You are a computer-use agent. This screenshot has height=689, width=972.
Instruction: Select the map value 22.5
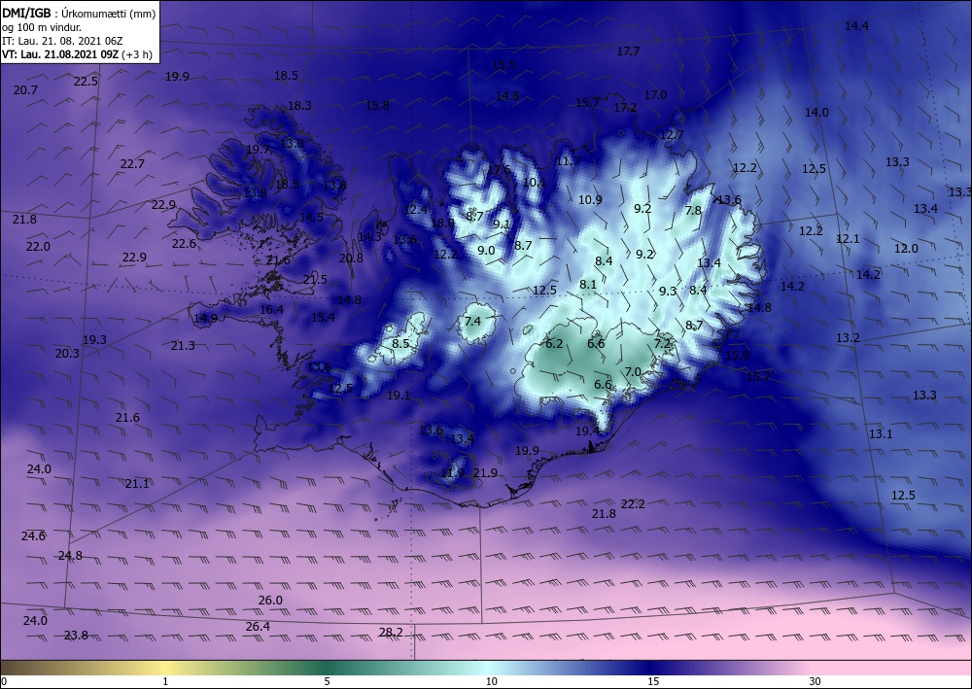[x=86, y=82]
